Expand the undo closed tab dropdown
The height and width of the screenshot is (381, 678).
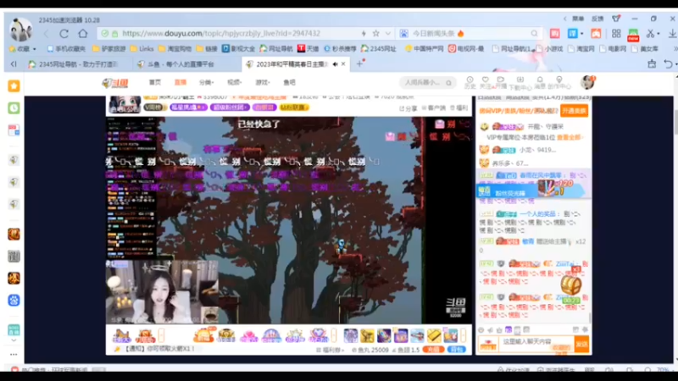click(676, 64)
